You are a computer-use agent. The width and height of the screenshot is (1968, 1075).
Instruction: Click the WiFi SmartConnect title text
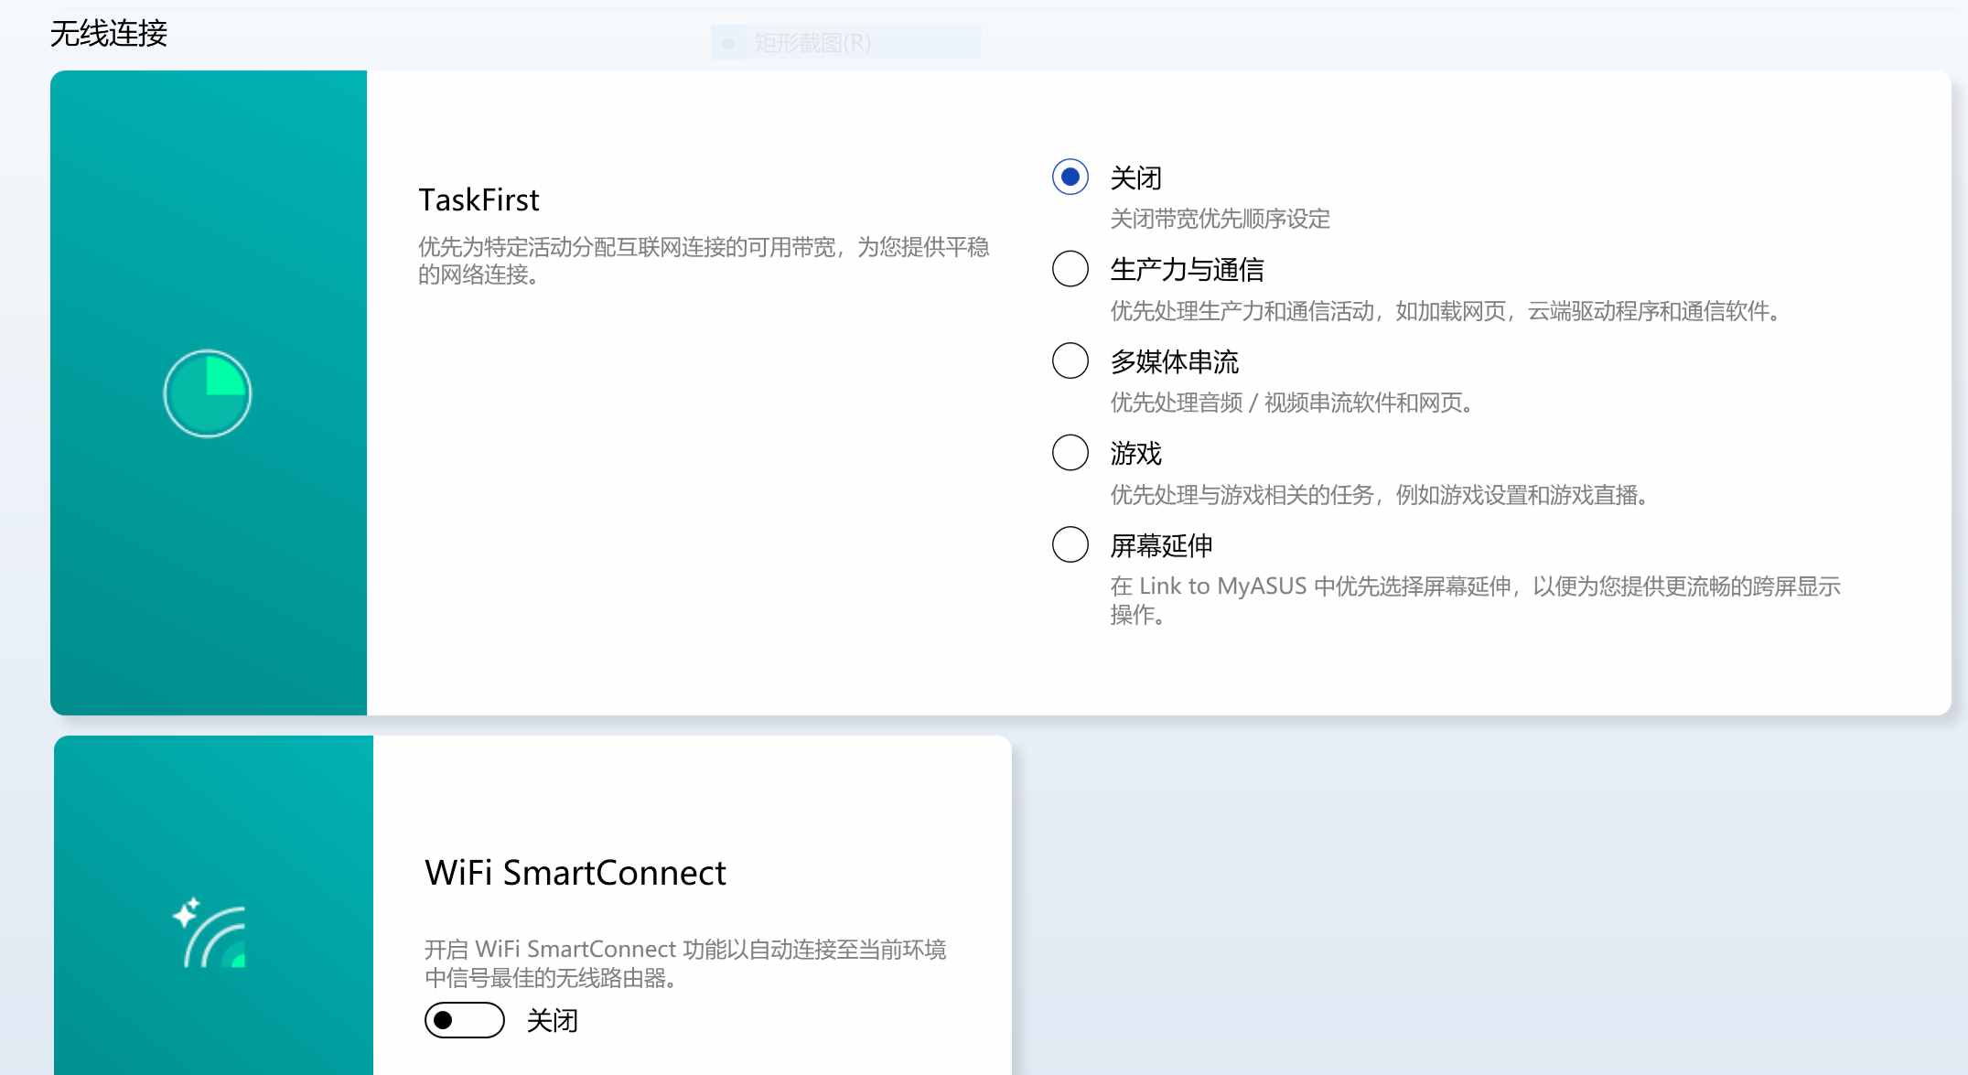coord(575,873)
